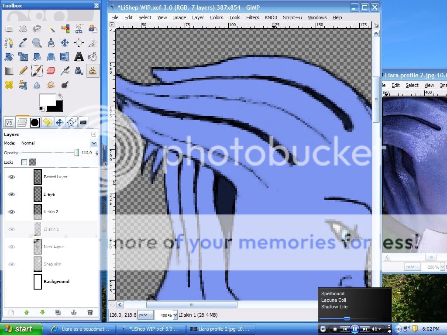Image resolution: width=447 pixels, height=335 pixels.
Task: Expand the px units dropdown
Action: point(147,315)
